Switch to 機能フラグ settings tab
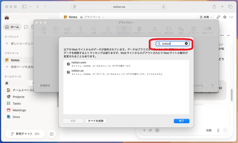The image size is (238, 143). pyautogui.click(x=207, y=30)
